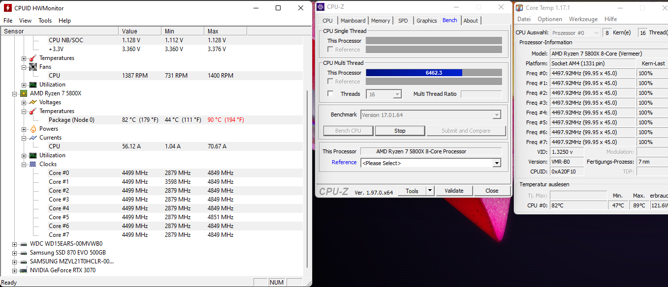Expand the WDC WD15EARS-00MVWB0 node
This screenshot has width=668, height=287.
pos(14,244)
